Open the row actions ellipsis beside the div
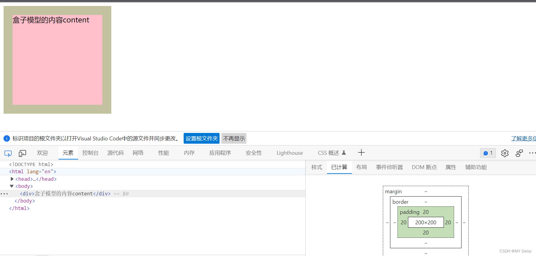The image size is (536, 256). pos(4,194)
